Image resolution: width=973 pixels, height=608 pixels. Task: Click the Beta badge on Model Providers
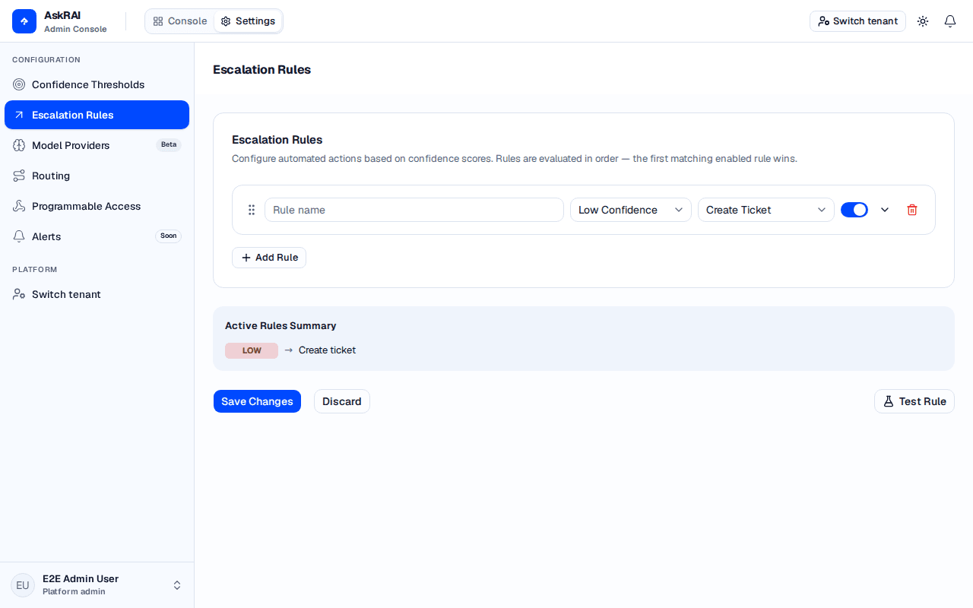point(169,144)
